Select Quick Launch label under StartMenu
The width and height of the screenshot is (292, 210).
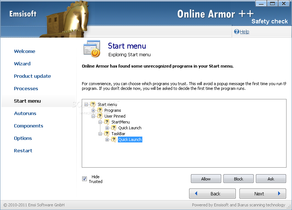(130, 128)
